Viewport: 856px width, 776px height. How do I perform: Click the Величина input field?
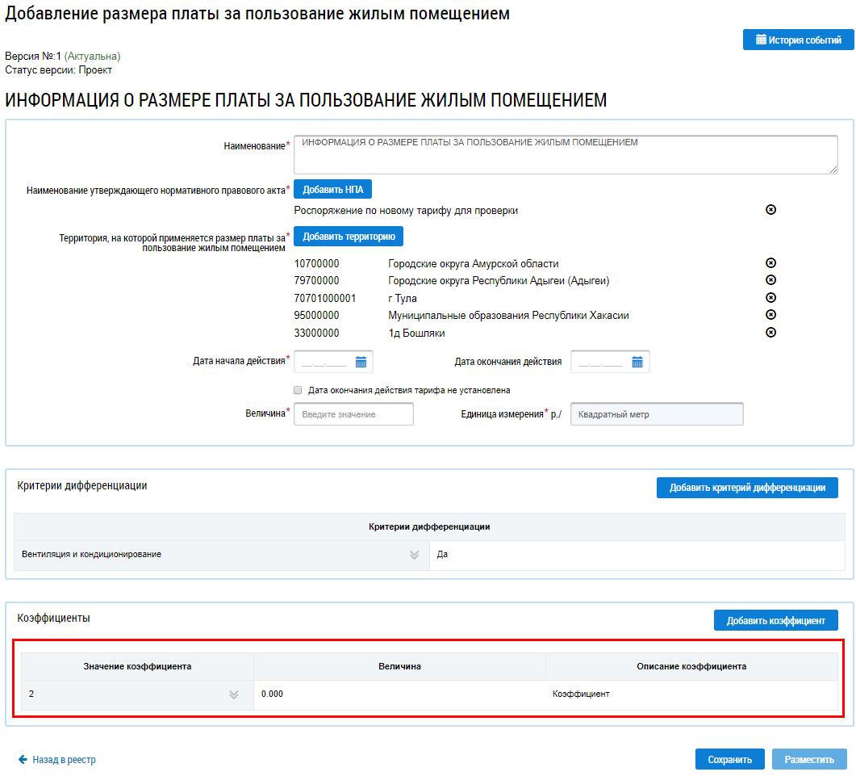coord(353,414)
